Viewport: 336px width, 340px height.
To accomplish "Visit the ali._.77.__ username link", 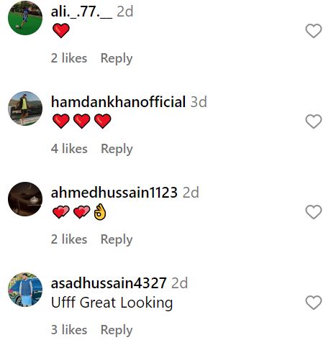I will click(x=81, y=12).
